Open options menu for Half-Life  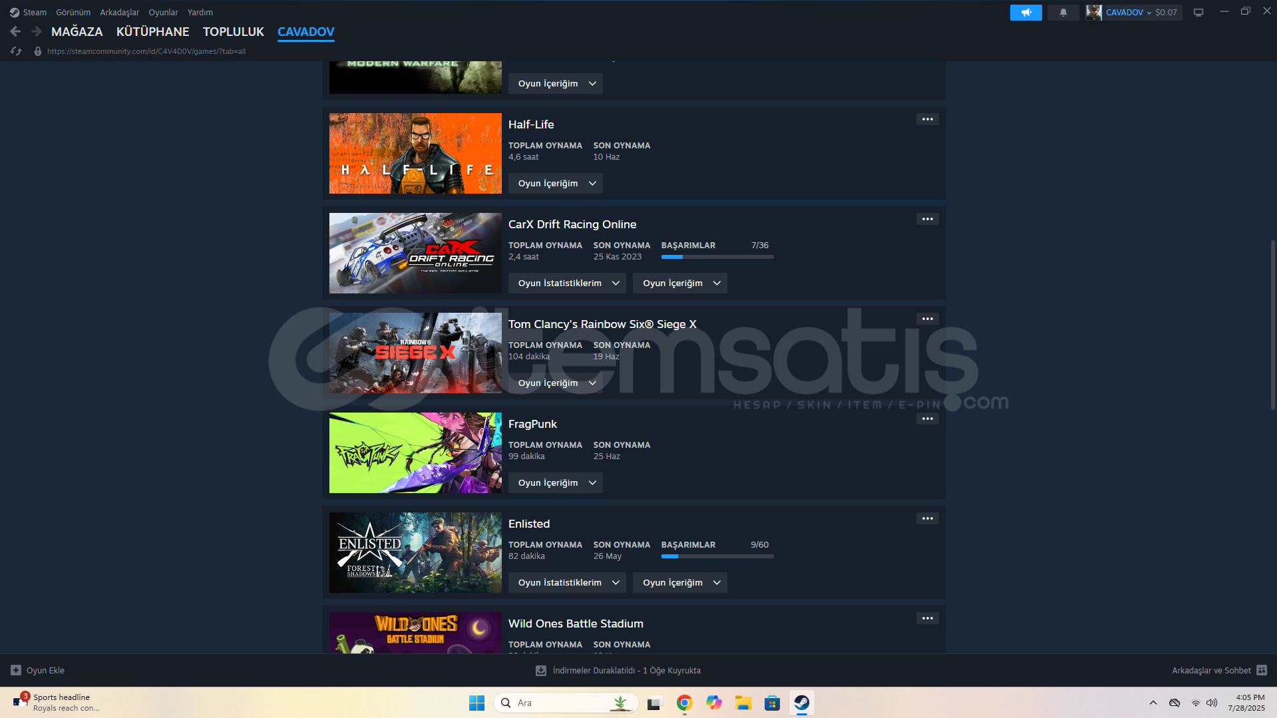(927, 119)
